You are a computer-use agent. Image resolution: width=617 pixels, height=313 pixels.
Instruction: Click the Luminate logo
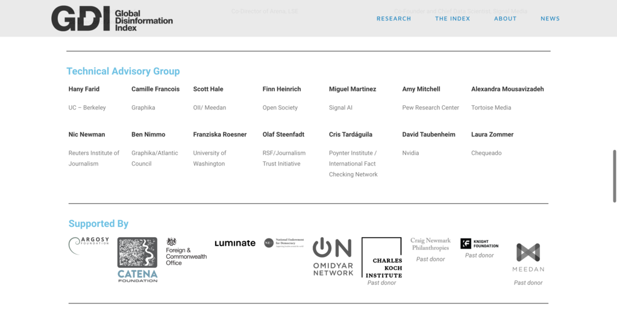pyautogui.click(x=235, y=243)
